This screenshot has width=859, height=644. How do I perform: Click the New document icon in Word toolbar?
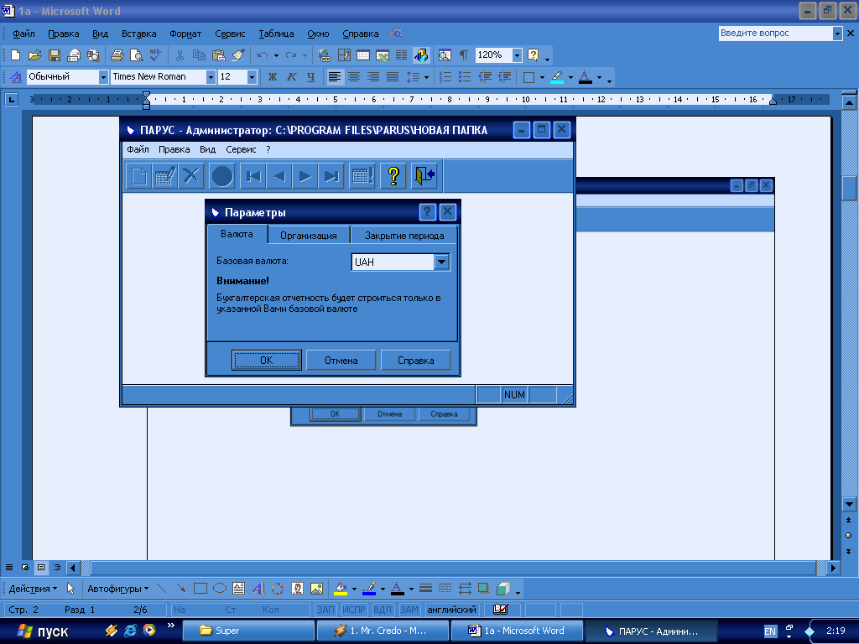15,55
